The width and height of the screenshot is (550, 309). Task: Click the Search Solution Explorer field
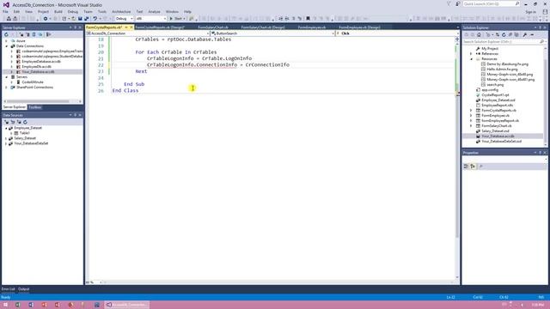pyautogui.click(x=504, y=42)
